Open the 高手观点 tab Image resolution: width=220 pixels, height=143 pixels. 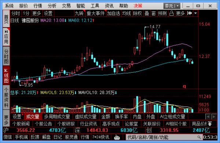[x=111, y=124]
